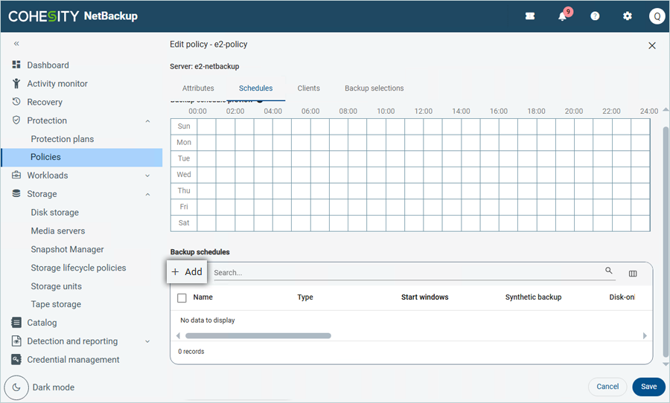
Task: Expand Detection and reporting section
Action: click(147, 341)
